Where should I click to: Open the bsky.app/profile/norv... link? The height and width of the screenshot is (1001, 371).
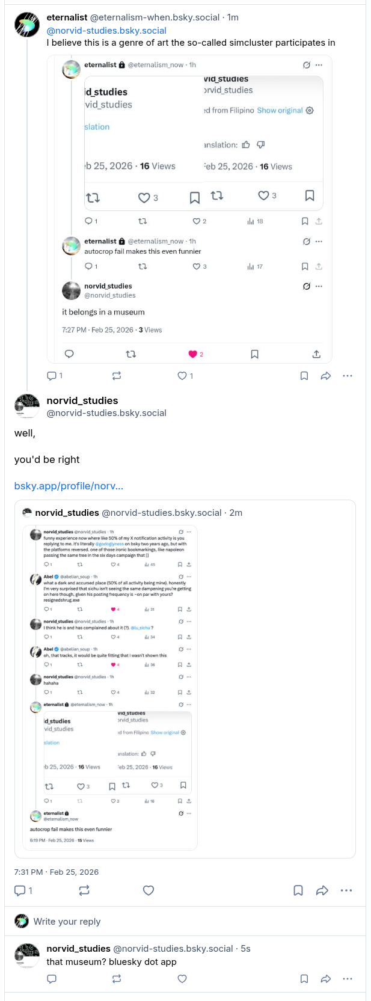pyautogui.click(x=69, y=486)
